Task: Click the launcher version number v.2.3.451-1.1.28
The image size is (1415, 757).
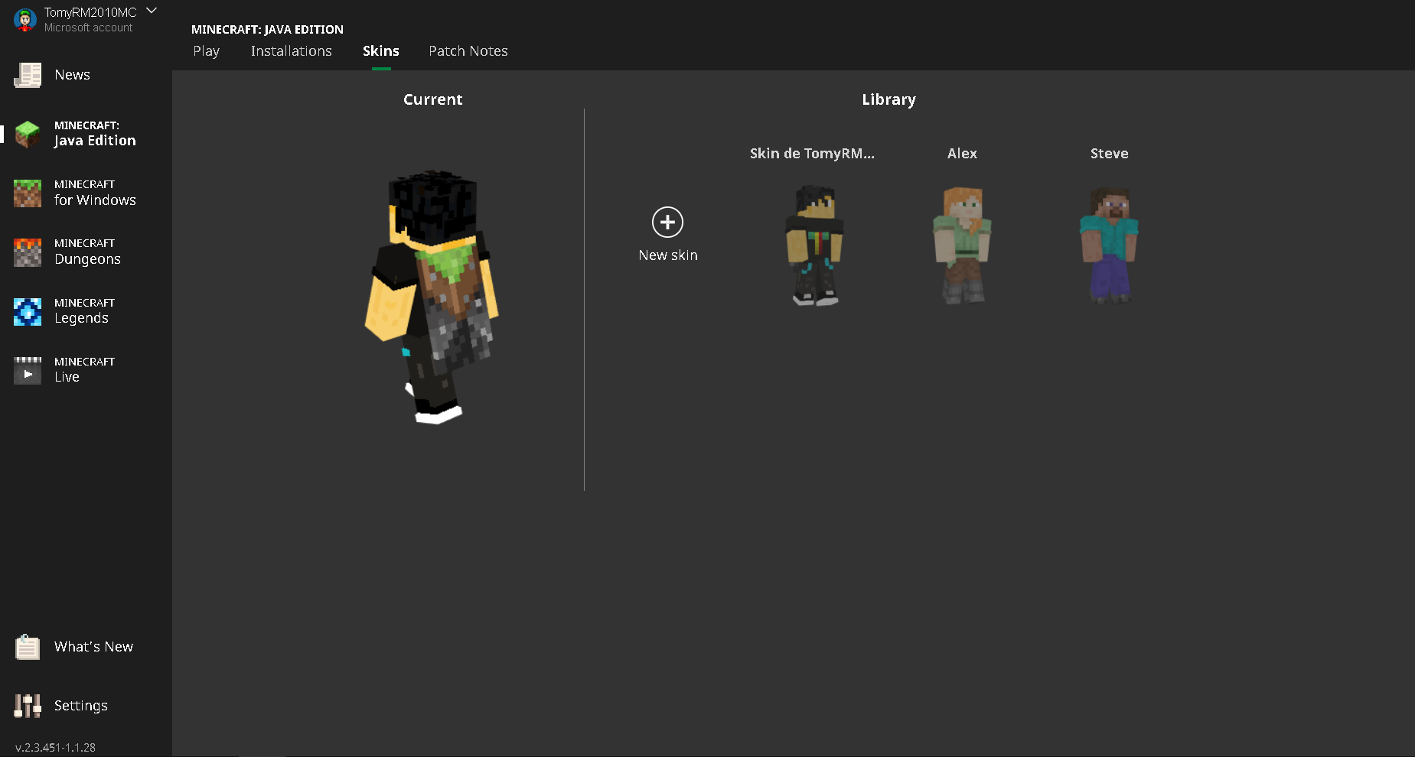Action: (x=56, y=747)
